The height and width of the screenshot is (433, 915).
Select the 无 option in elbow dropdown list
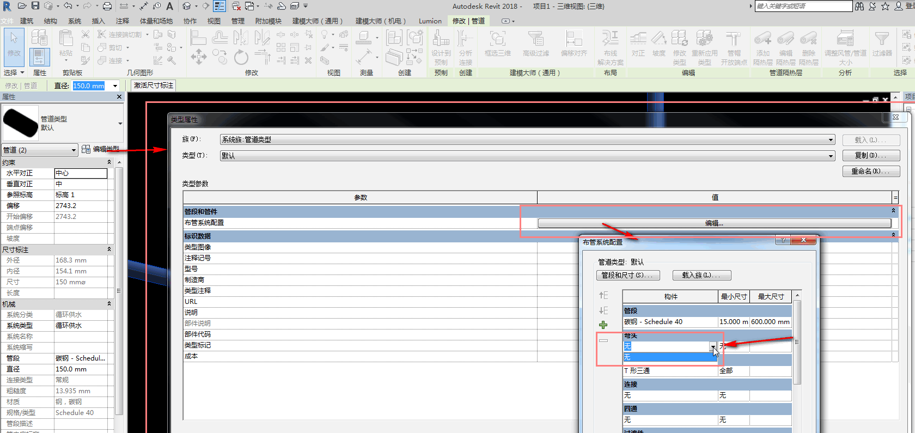(x=670, y=357)
